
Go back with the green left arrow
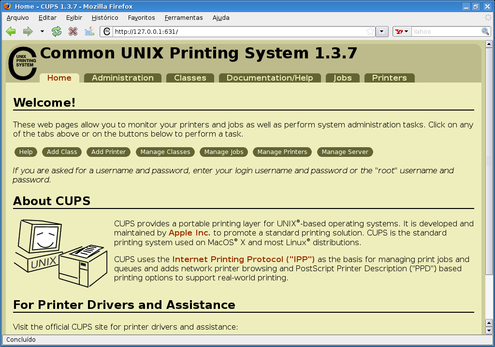tap(11, 31)
